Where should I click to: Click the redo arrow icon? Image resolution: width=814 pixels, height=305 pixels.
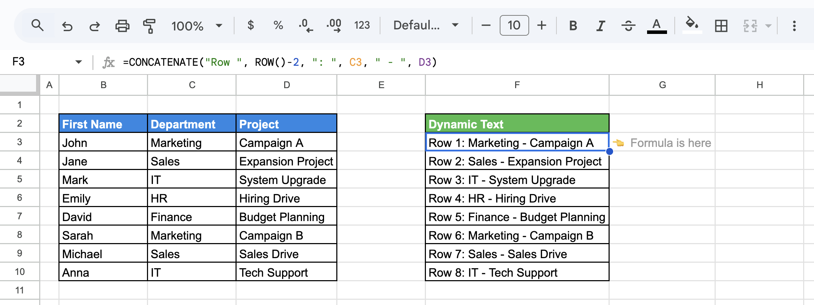coord(94,26)
